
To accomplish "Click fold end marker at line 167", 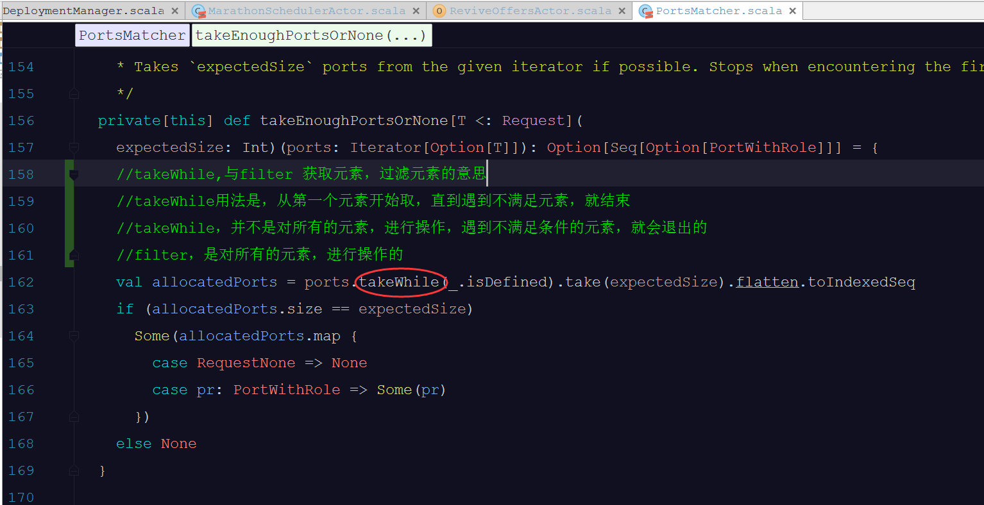I will (74, 417).
